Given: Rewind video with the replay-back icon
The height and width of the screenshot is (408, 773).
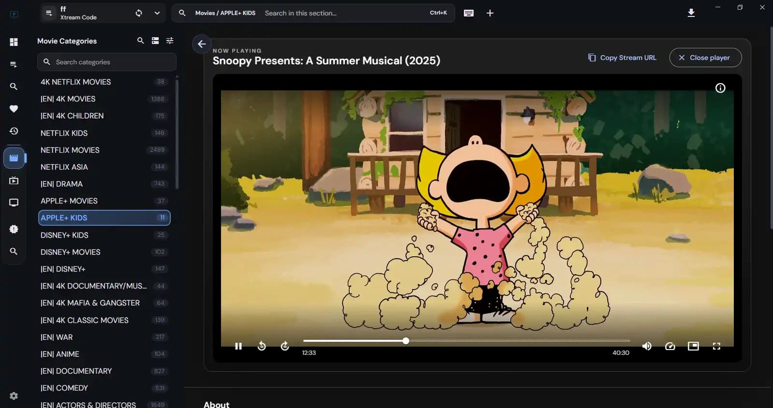Looking at the screenshot, I should [x=262, y=346].
